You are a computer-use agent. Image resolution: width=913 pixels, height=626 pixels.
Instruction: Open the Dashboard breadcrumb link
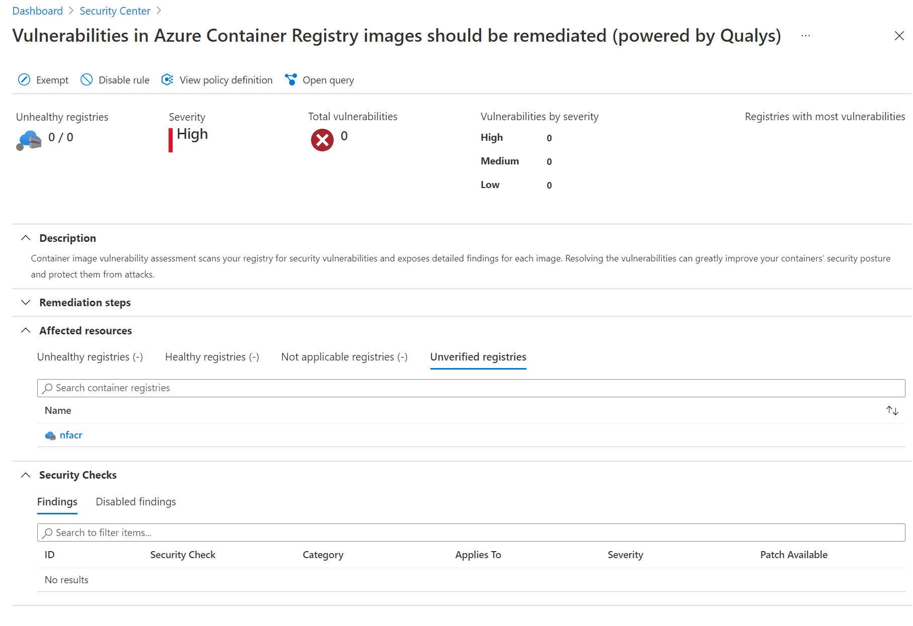click(38, 11)
